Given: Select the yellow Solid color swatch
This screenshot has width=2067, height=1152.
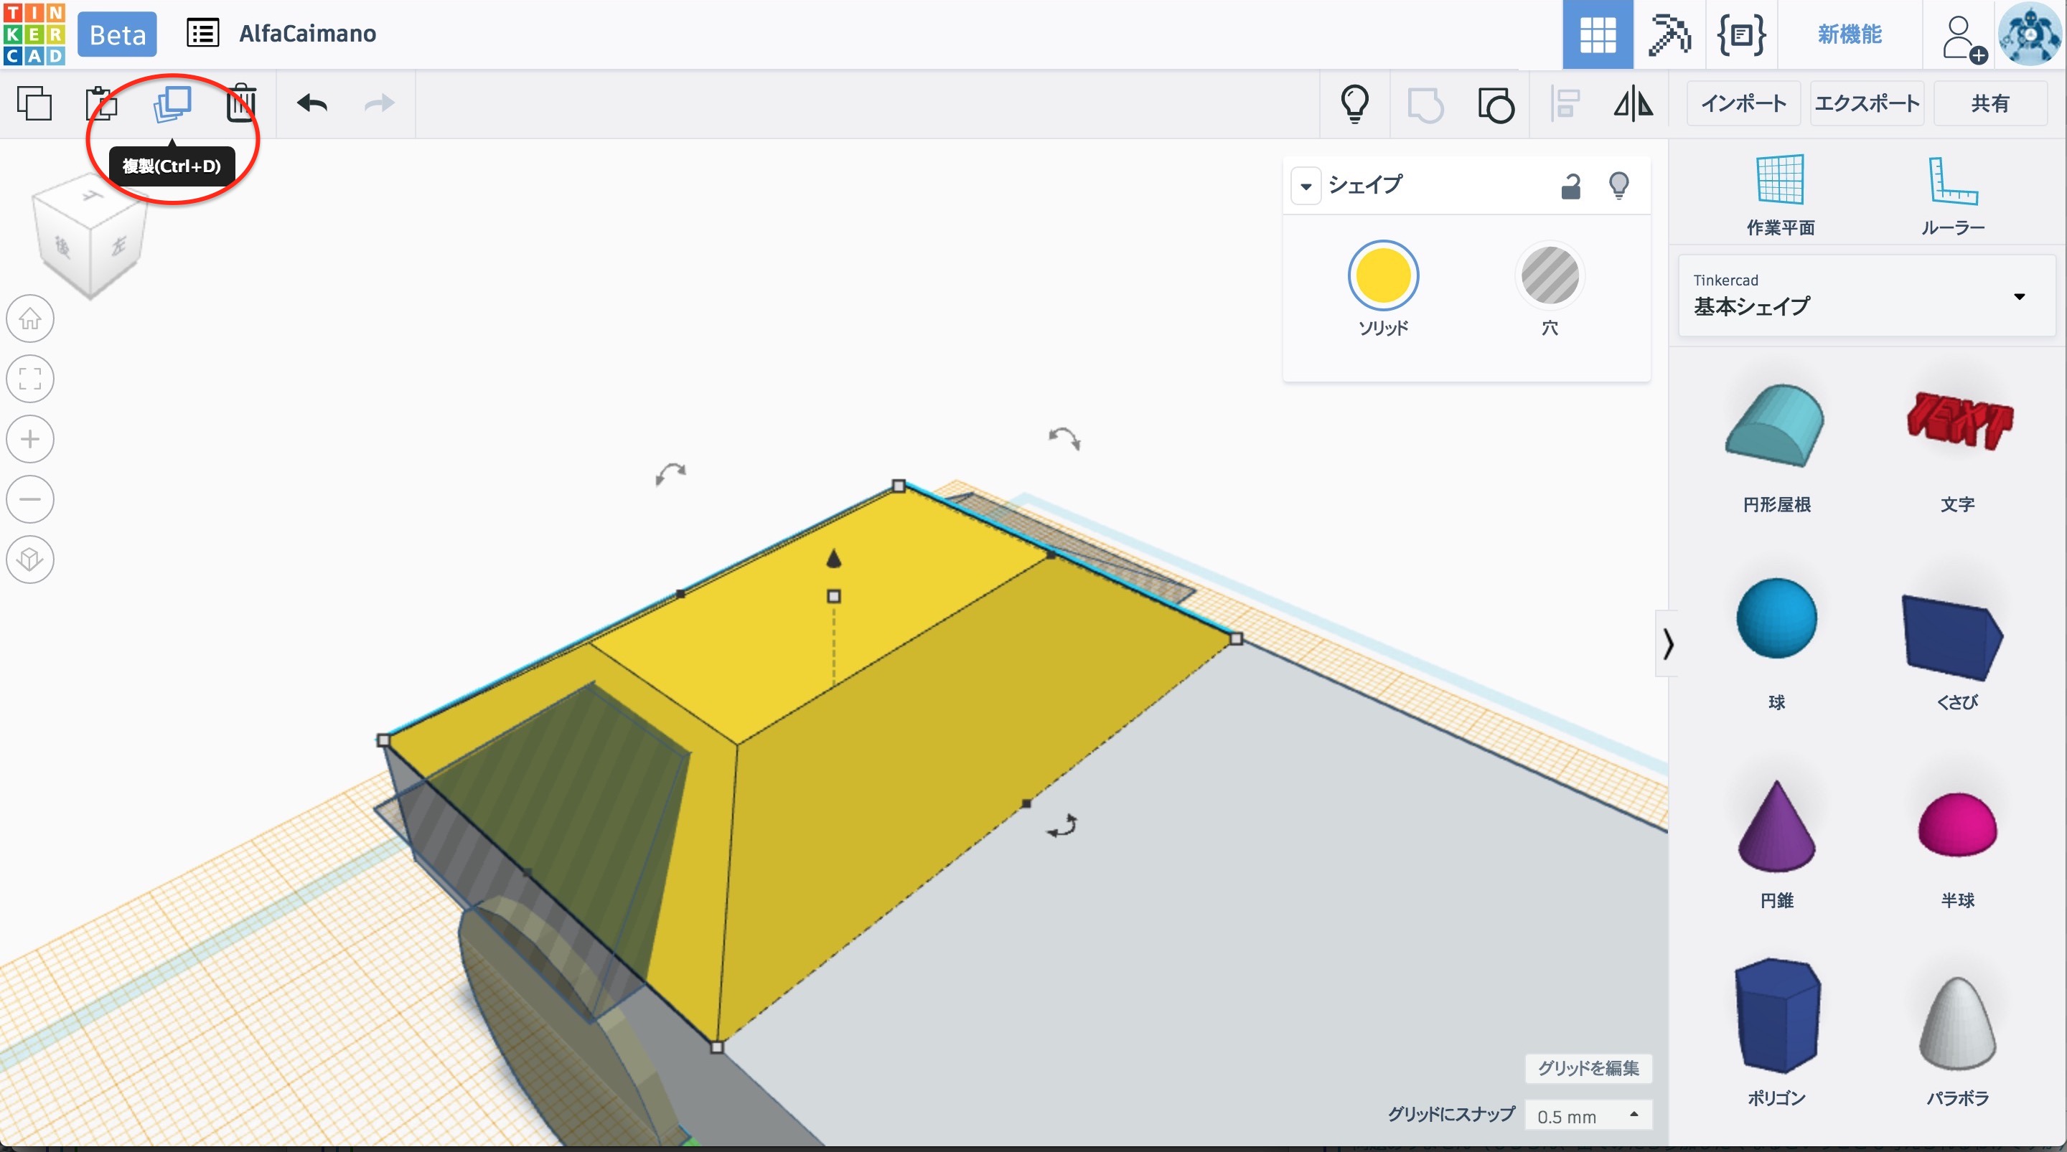Looking at the screenshot, I should [x=1382, y=277].
